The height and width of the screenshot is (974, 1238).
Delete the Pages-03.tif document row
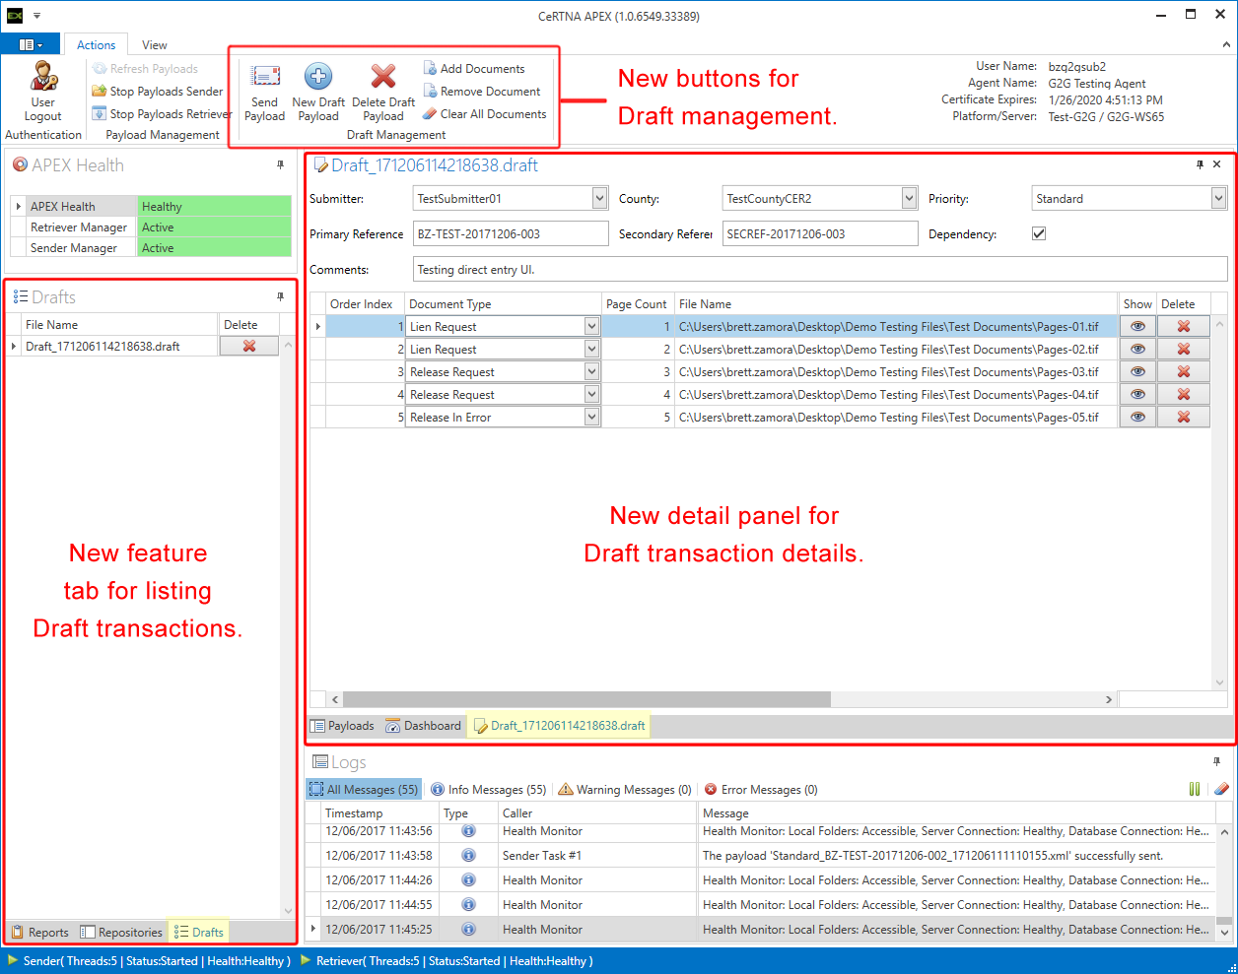click(x=1183, y=372)
